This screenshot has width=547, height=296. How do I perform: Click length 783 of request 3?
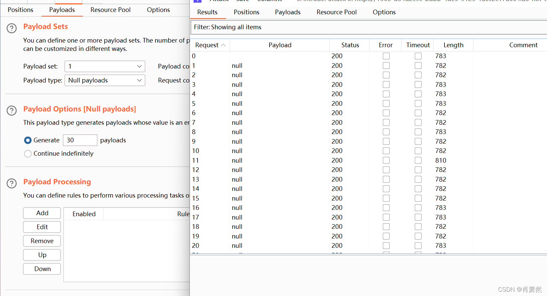coord(441,84)
